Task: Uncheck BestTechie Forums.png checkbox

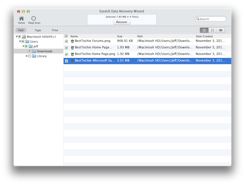Action: pos(66,41)
